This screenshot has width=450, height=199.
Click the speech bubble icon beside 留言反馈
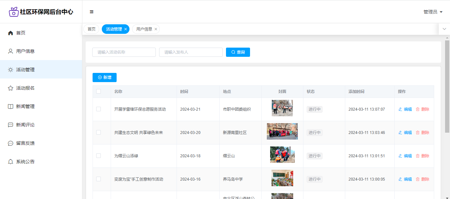click(11, 143)
